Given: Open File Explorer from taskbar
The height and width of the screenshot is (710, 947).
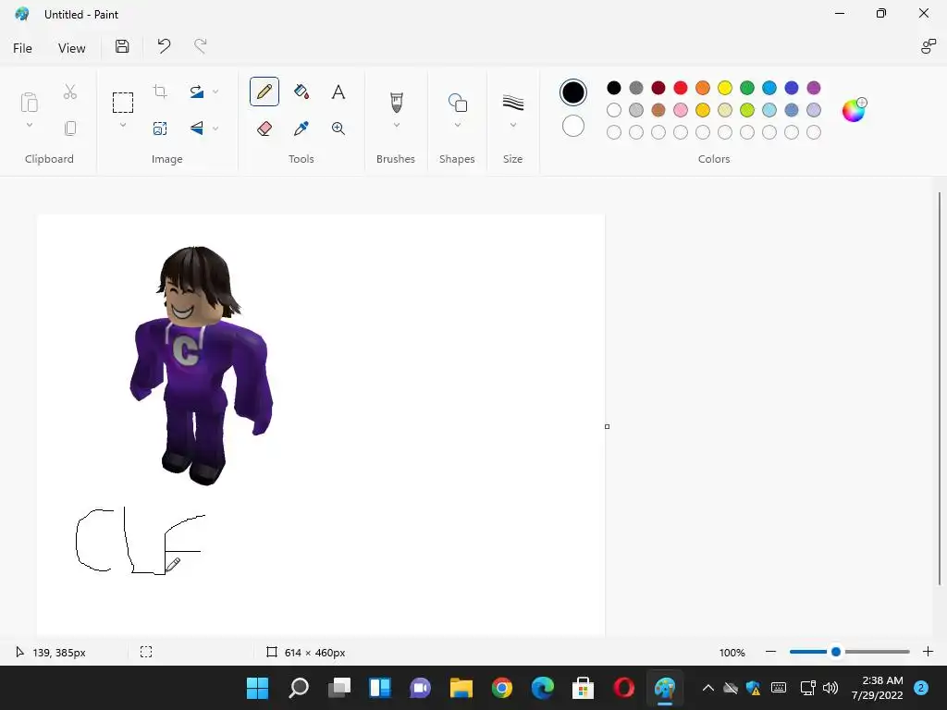Looking at the screenshot, I should click(x=461, y=688).
